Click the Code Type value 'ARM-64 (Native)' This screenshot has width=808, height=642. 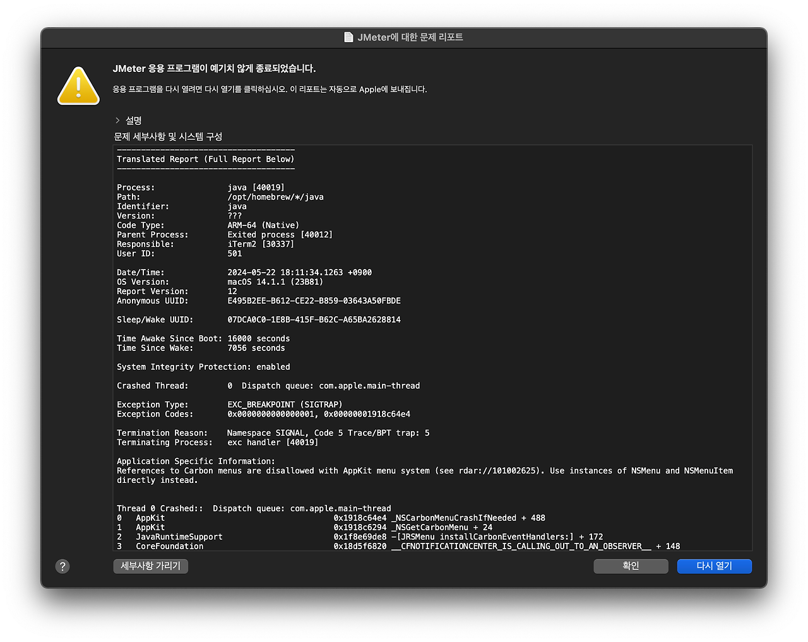[263, 225]
